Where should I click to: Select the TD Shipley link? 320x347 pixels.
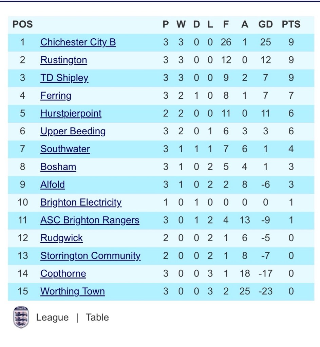pos(64,78)
